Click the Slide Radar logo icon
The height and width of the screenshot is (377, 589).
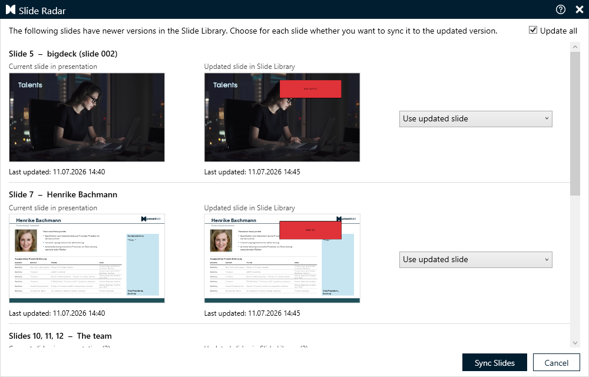point(11,10)
